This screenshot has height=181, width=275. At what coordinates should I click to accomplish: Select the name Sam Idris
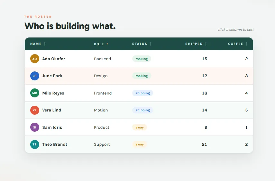[x=52, y=128]
